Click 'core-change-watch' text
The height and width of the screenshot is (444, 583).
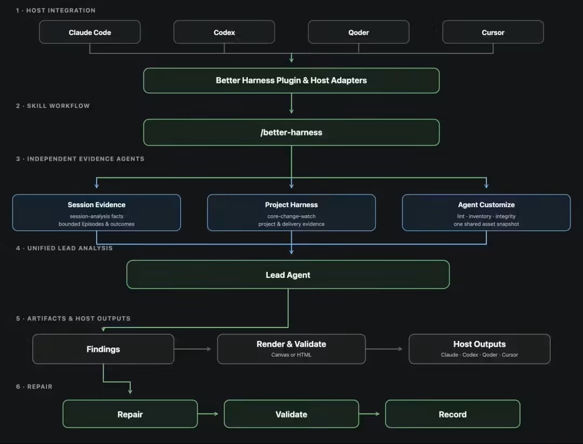[x=291, y=216]
